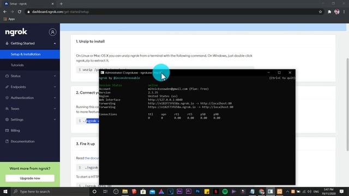Open Cortana from the taskbar

94,192
